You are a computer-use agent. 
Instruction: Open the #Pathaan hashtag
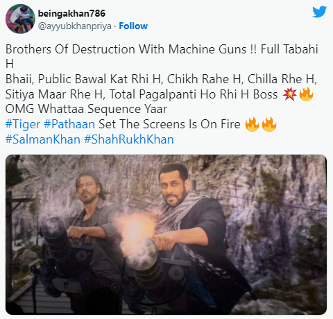(x=69, y=124)
